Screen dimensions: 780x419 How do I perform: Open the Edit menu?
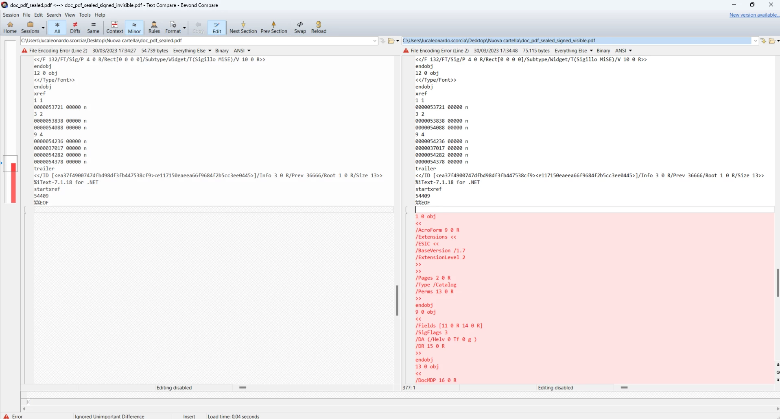pyautogui.click(x=39, y=15)
